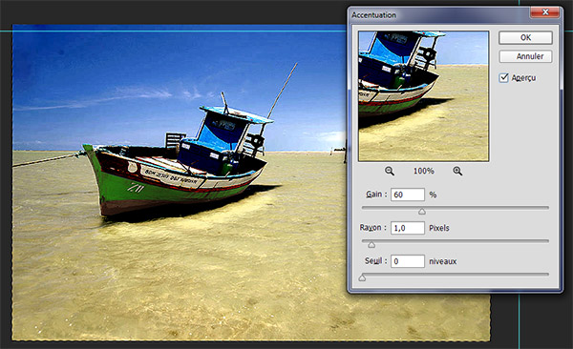This screenshot has height=349, width=573.
Task: Click the Seuil niveaux input field
Action: (408, 261)
